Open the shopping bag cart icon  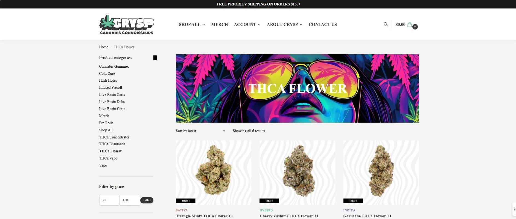(x=410, y=25)
